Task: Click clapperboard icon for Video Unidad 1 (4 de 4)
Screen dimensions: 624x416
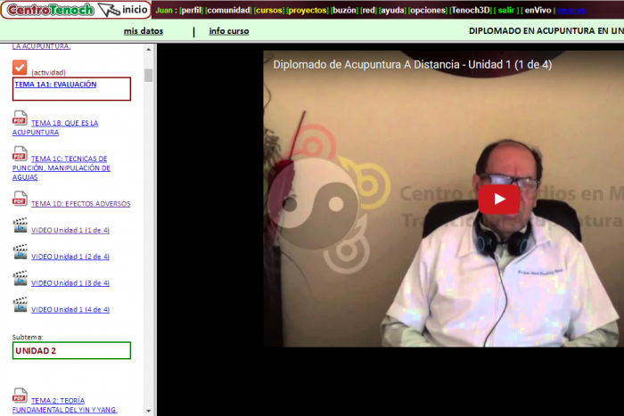Action: [x=20, y=306]
